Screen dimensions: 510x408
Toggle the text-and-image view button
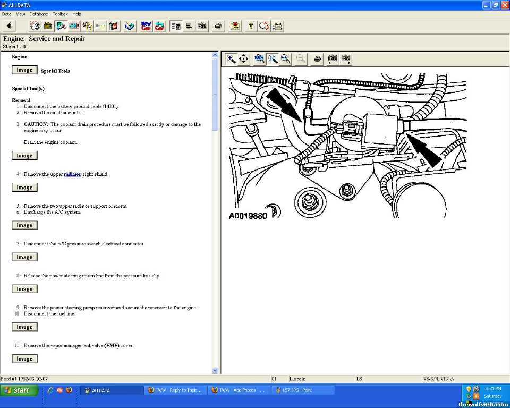coord(175,25)
